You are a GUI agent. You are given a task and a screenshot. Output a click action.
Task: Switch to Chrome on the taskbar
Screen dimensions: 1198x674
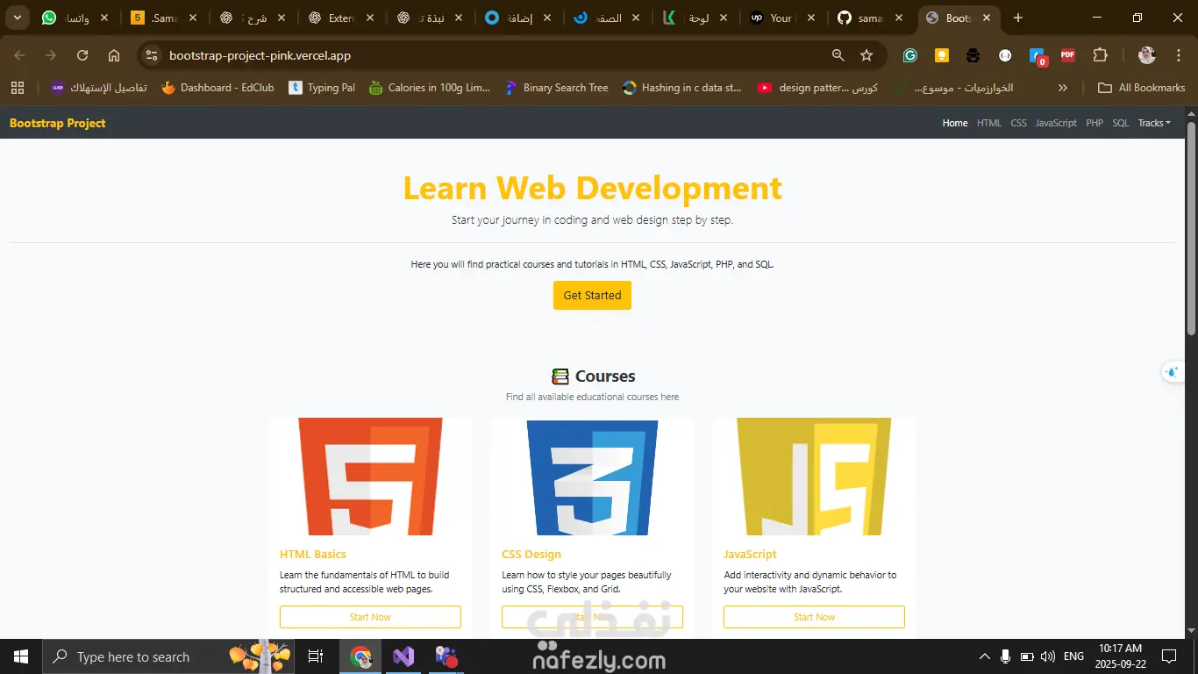tap(360, 656)
